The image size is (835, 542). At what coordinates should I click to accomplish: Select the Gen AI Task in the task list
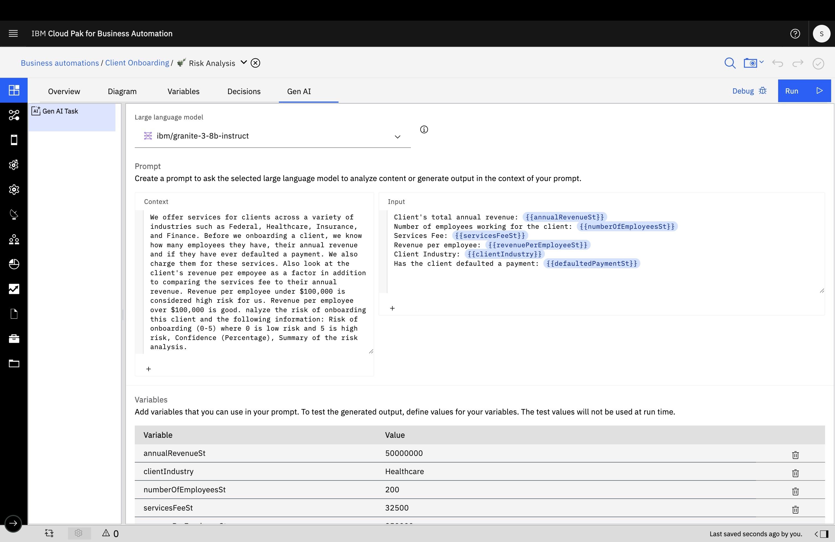coord(60,111)
